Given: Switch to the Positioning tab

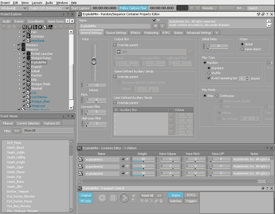Looking at the screenshot, I should (x=151, y=33).
